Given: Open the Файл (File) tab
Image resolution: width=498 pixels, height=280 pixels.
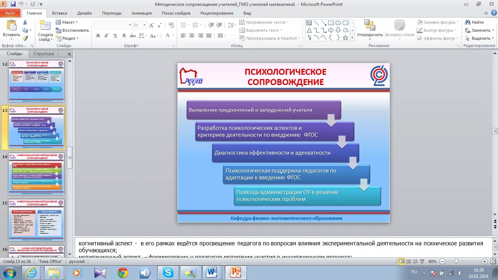Looking at the screenshot, I should (x=10, y=13).
